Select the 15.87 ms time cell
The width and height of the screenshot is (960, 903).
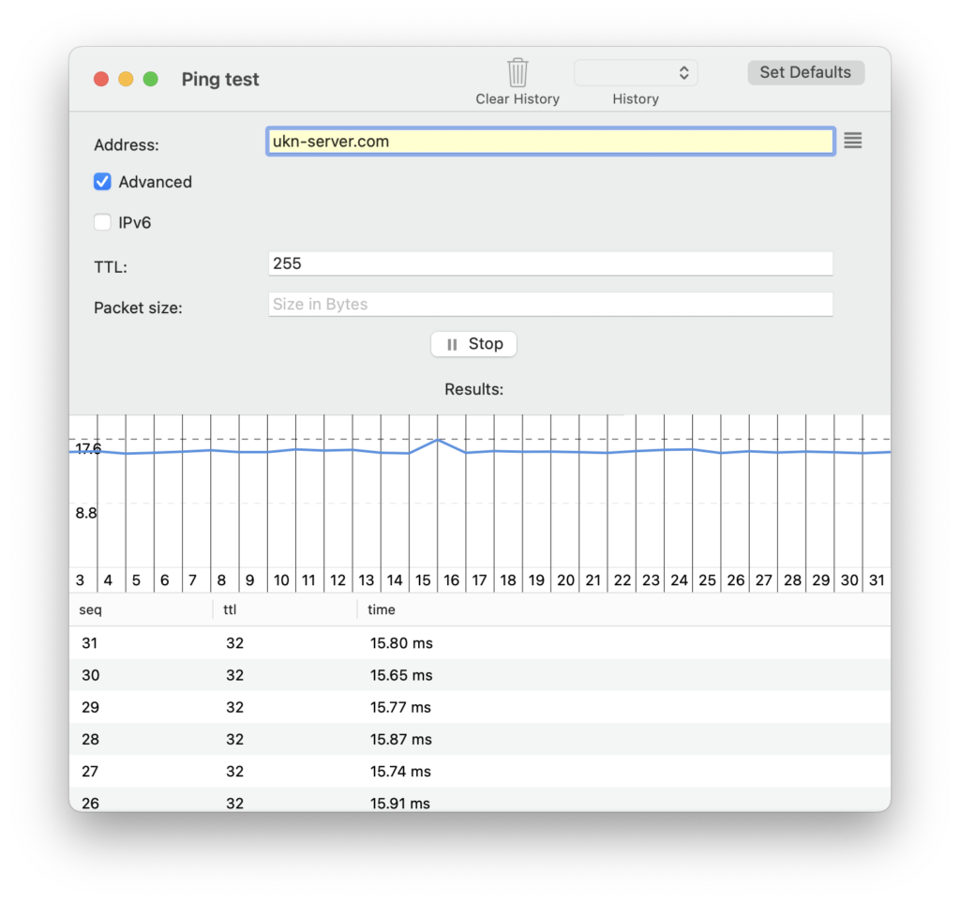pyautogui.click(x=401, y=740)
